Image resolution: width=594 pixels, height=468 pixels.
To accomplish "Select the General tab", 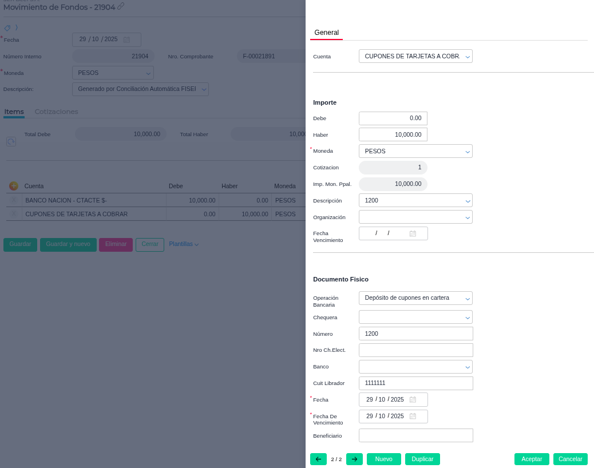I will 326,33.
